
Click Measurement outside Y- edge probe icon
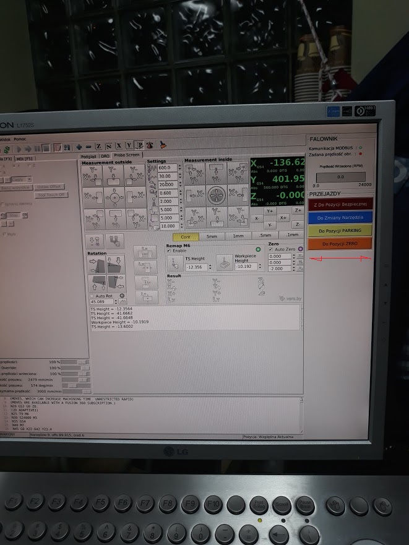[113, 176]
